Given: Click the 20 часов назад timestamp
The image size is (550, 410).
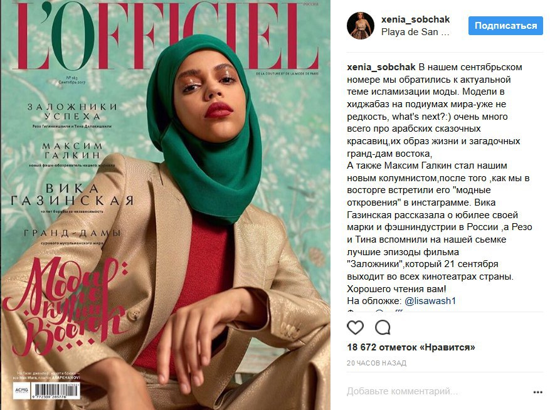Looking at the screenshot, I should point(376,363).
